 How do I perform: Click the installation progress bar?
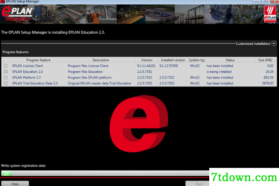pos(105,173)
